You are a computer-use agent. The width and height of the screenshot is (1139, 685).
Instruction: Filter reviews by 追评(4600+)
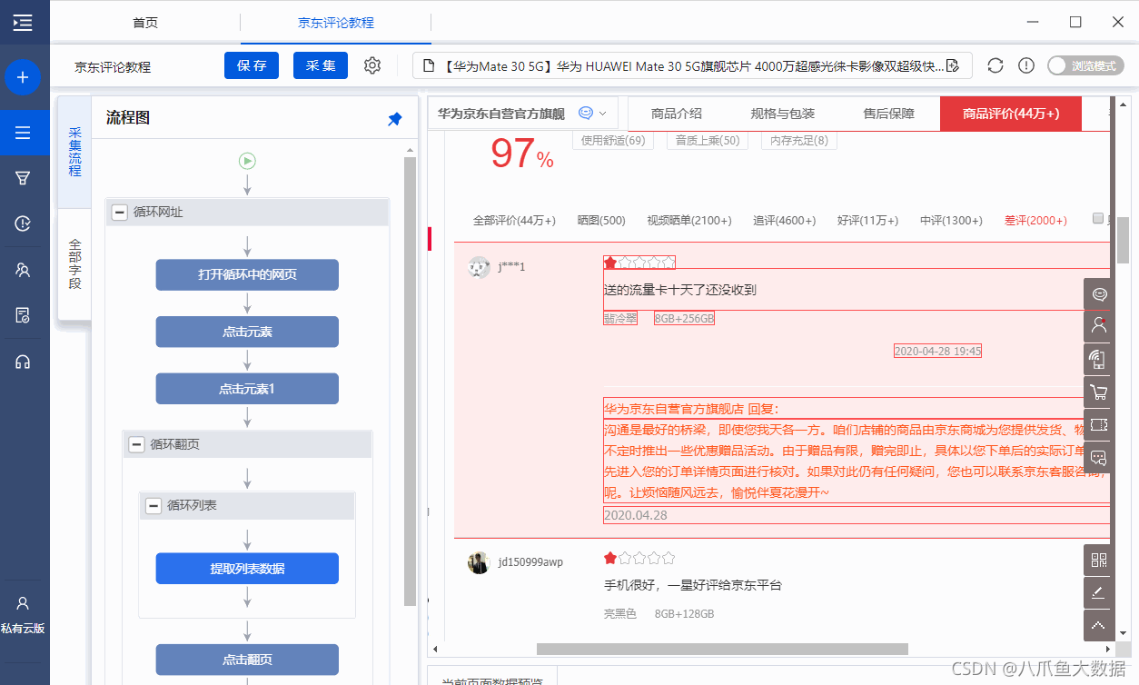[784, 221]
